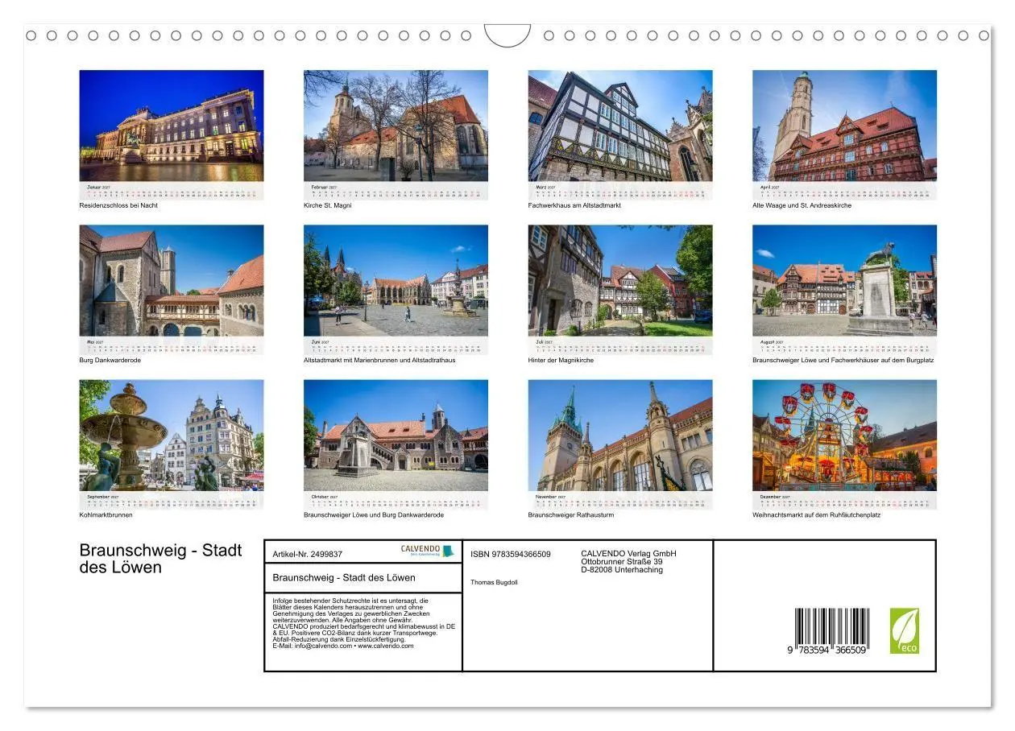This screenshot has height=731, width=1015.
Task: Click the caption 'Residenzschloss bei Nacht'
Action: (118, 205)
